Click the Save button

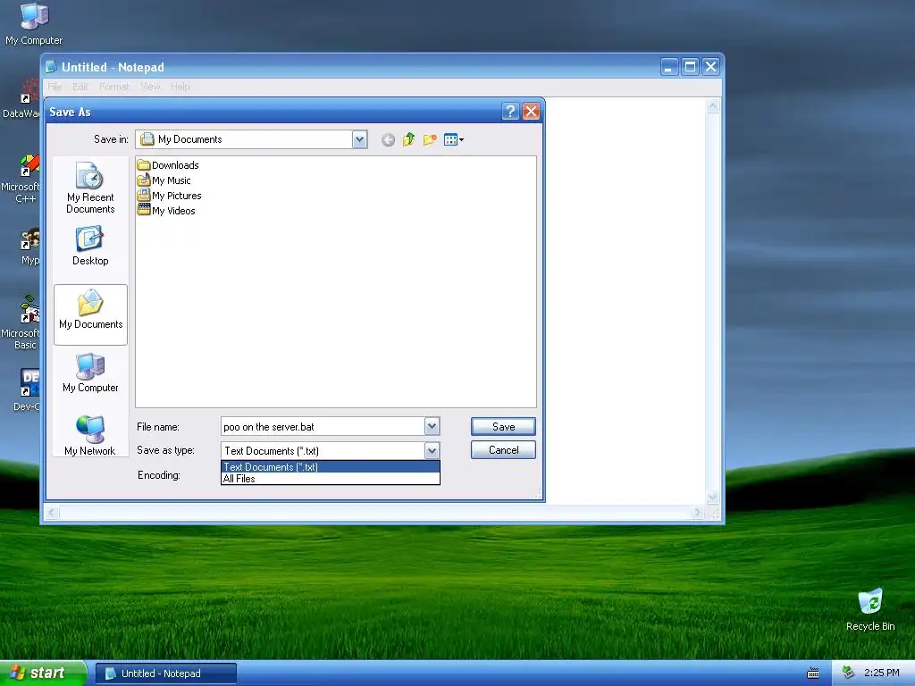pyautogui.click(x=503, y=426)
